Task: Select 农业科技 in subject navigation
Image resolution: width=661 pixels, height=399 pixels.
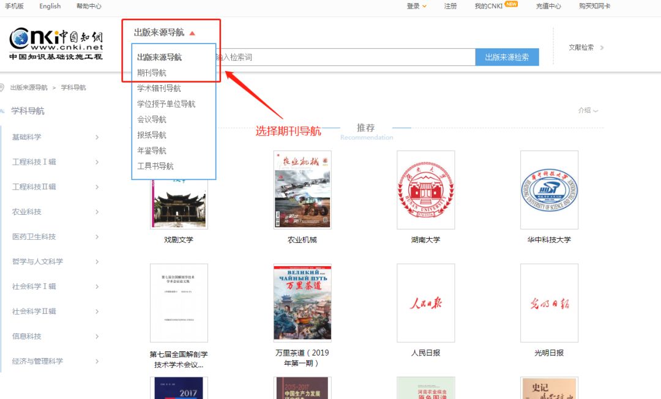Action: click(26, 212)
